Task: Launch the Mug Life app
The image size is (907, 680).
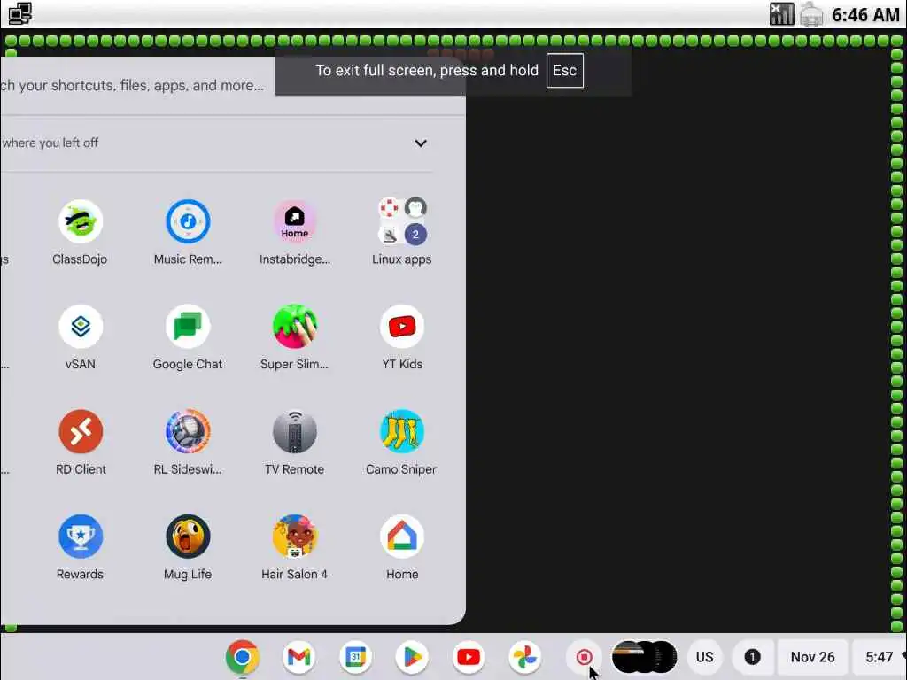Action: (x=188, y=537)
